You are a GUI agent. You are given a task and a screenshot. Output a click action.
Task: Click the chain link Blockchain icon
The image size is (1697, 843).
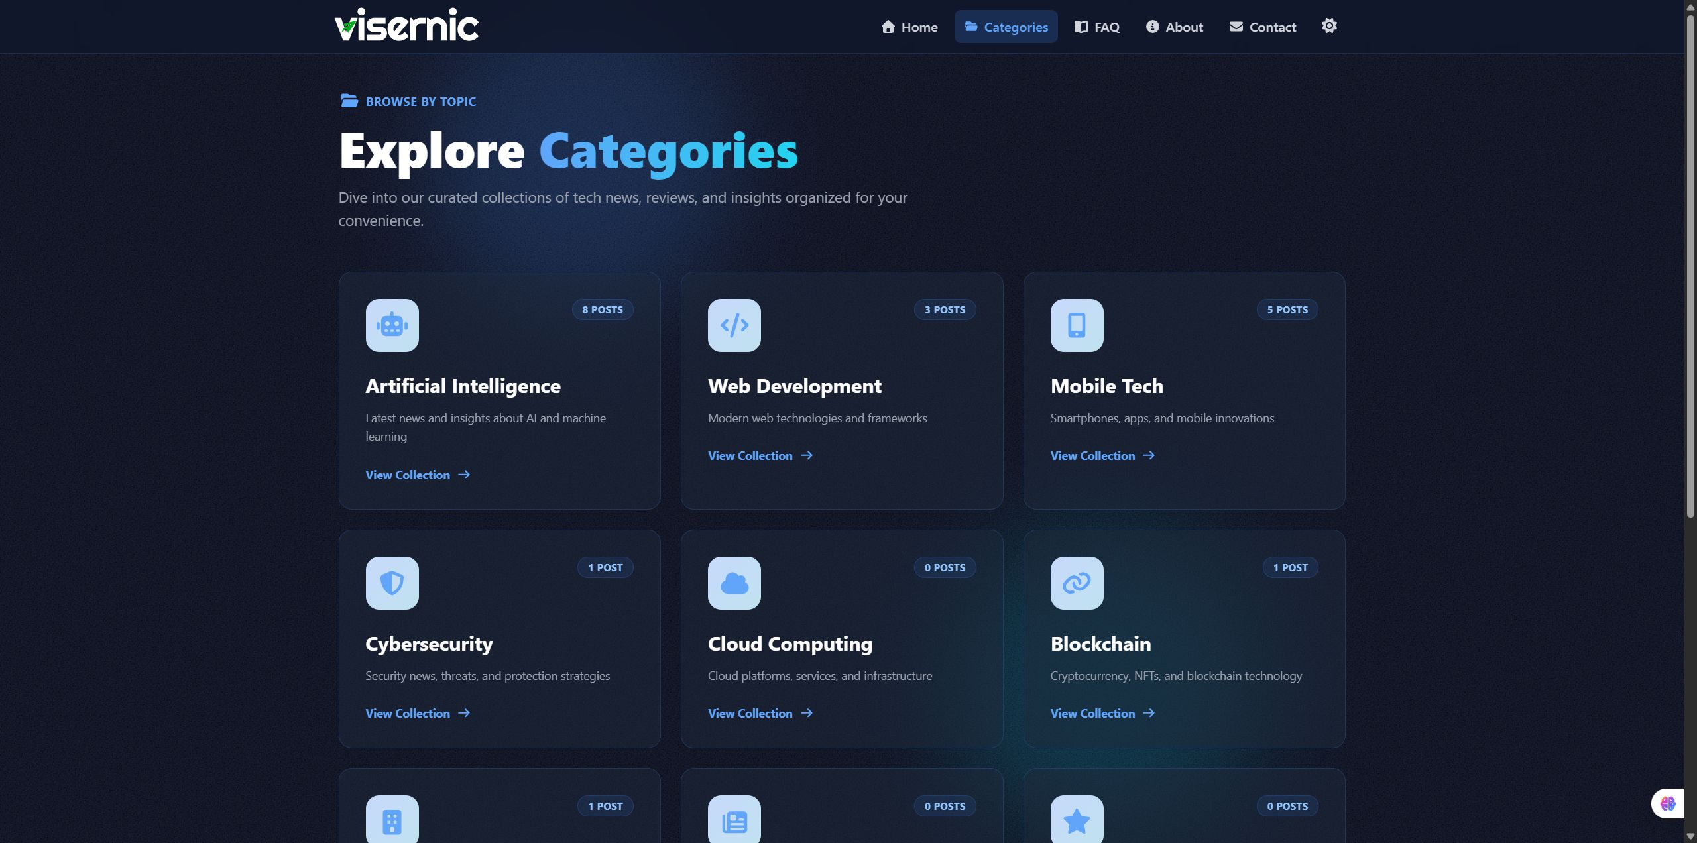tap(1077, 583)
